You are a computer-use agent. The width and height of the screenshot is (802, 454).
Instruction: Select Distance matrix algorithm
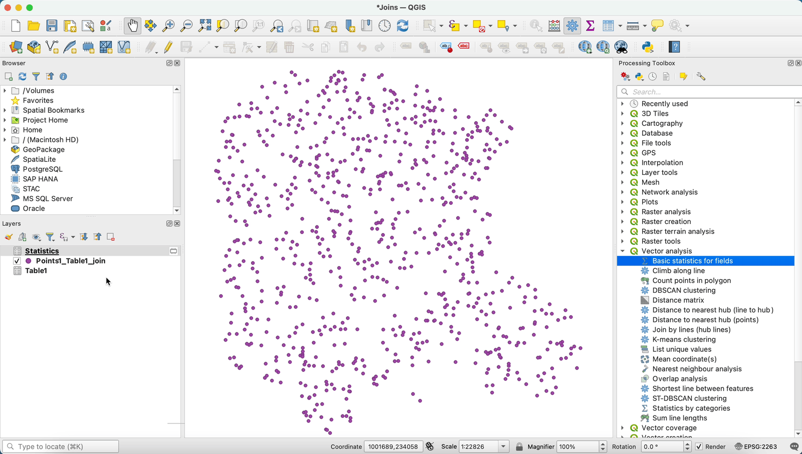[678, 300]
